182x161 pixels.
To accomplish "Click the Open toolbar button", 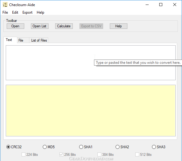I will click(x=15, y=26).
